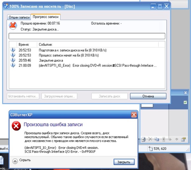Add new layer in background layers panel
The width and height of the screenshot is (191, 170).
tap(144, 139)
